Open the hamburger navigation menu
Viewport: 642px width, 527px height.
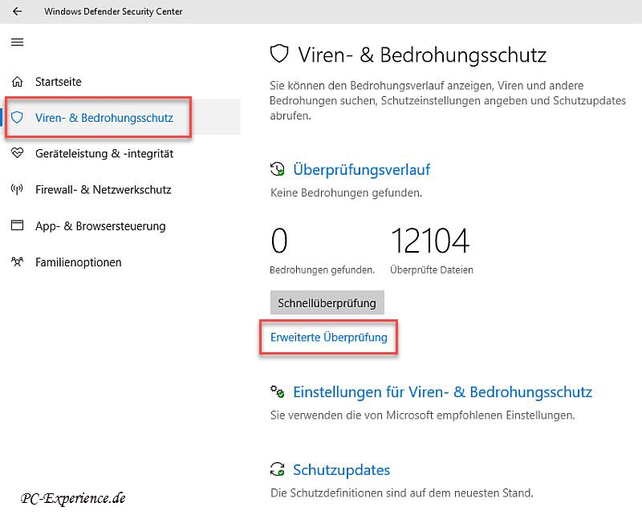click(17, 43)
